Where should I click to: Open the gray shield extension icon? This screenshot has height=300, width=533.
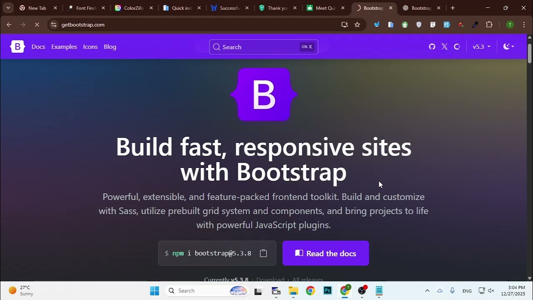click(x=419, y=25)
